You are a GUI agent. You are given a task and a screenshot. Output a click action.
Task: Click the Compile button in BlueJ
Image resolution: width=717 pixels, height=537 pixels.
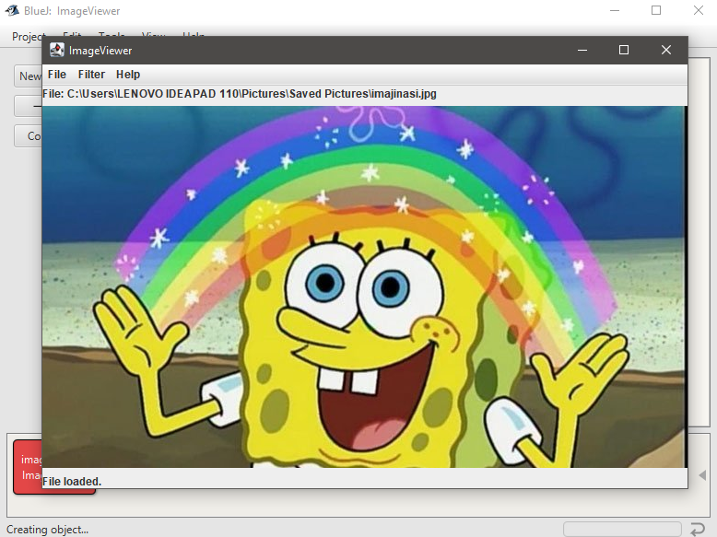[29, 135]
